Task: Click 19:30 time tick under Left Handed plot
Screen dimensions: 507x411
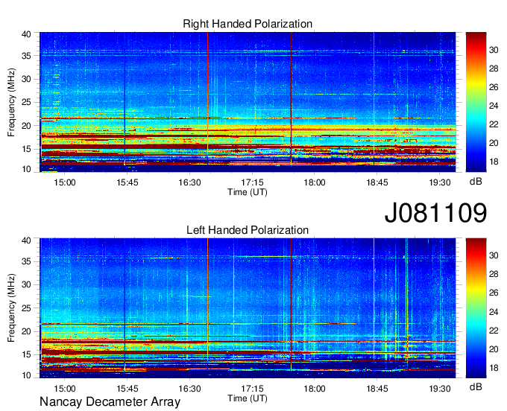Action: tap(440, 389)
